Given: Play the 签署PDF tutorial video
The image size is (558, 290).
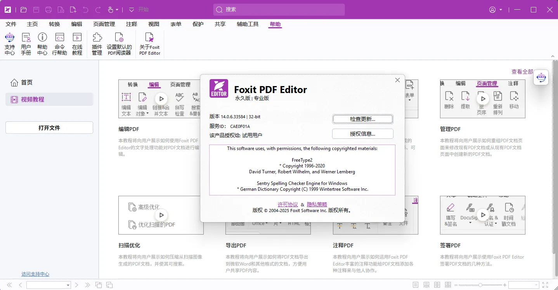Looking at the screenshot, I should tap(483, 215).
